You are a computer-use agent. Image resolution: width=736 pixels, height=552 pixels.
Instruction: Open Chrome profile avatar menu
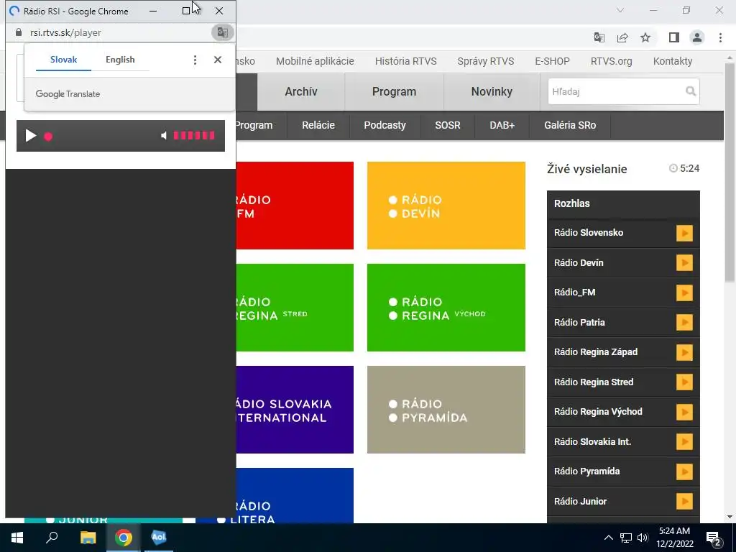[697, 37]
